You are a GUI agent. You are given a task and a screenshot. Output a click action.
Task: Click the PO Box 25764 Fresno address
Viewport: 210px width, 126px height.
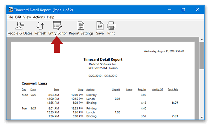[103, 68]
